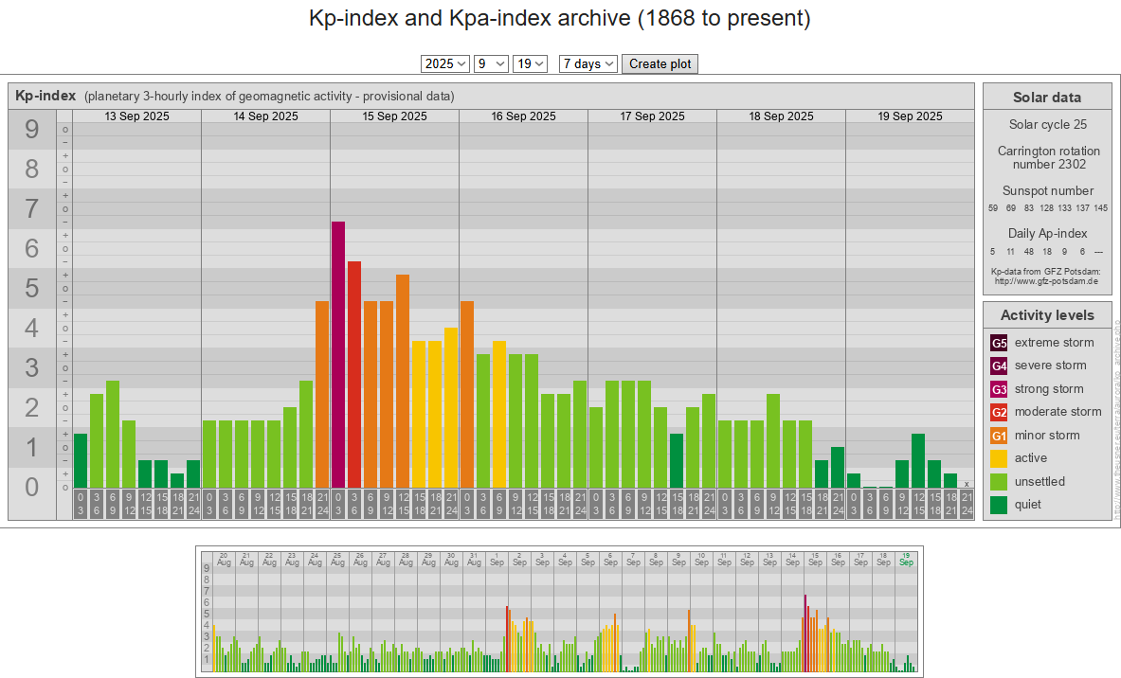Viewport: 1121px width, 678px height.
Task: Open the month dropdown showing 9
Action: pyautogui.click(x=491, y=63)
